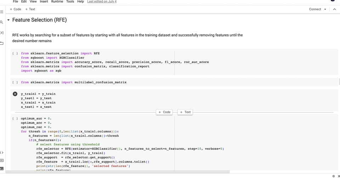Click the 'x_test1 = x_test' code line
The height and width of the screenshot is (178, 340).
click(36, 107)
